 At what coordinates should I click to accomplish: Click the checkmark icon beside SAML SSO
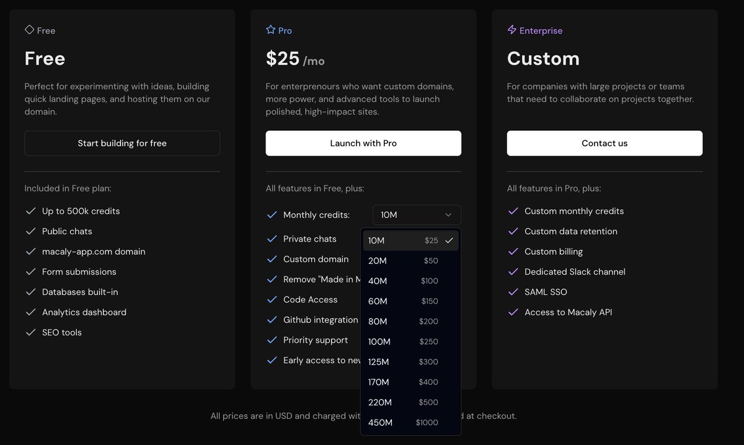tap(513, 292)
